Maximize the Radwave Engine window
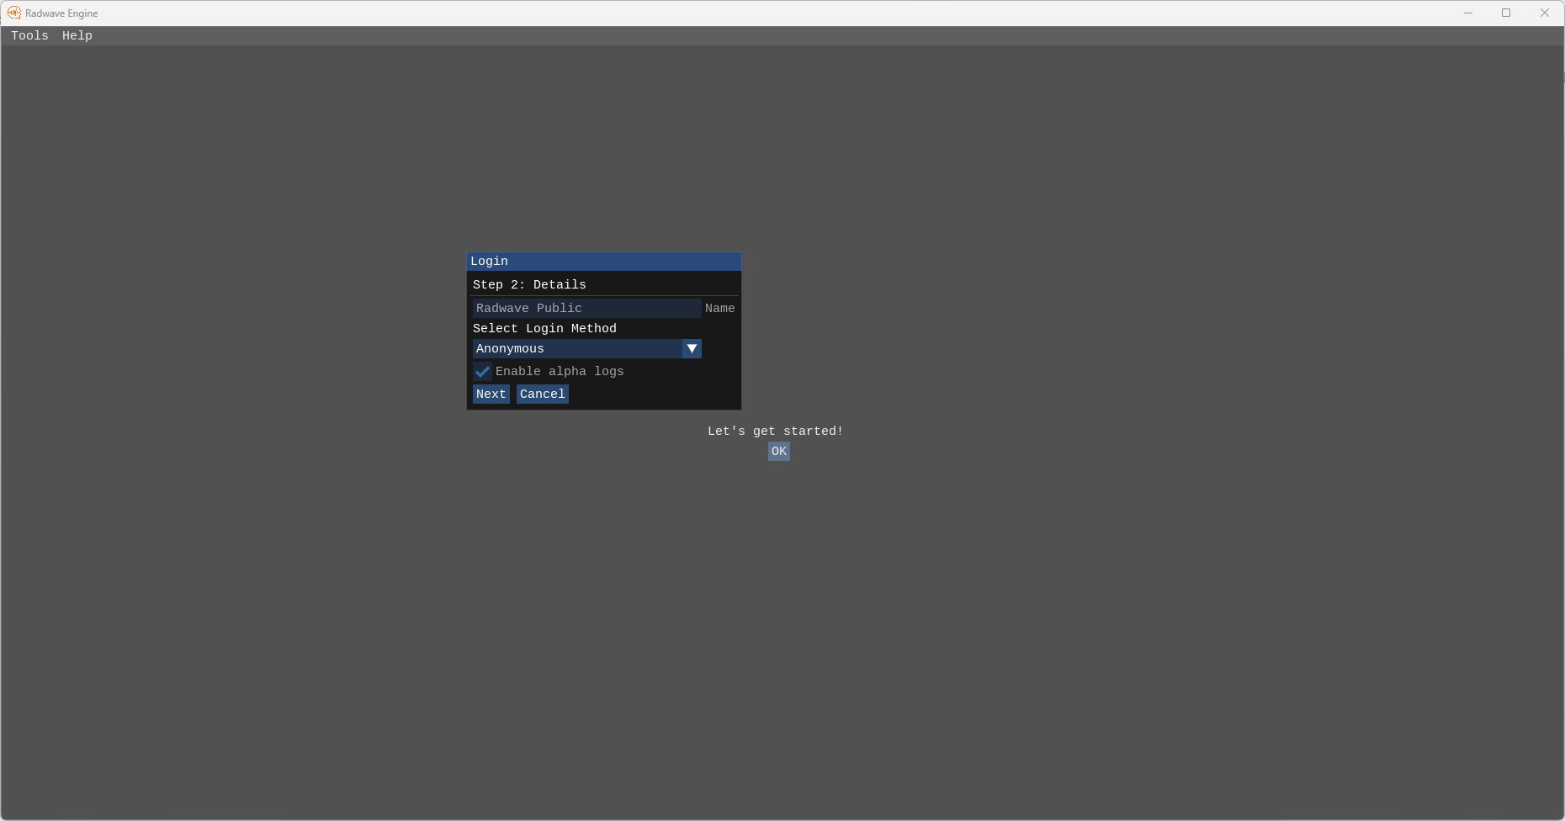The height and width of the screenshot is (821, 1565). tap(1506, 13)
